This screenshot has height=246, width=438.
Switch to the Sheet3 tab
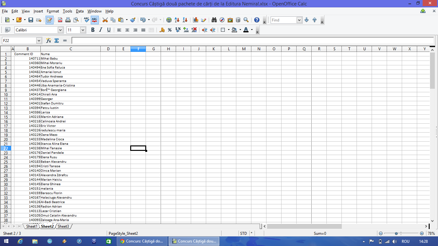(x=63, y=226)
